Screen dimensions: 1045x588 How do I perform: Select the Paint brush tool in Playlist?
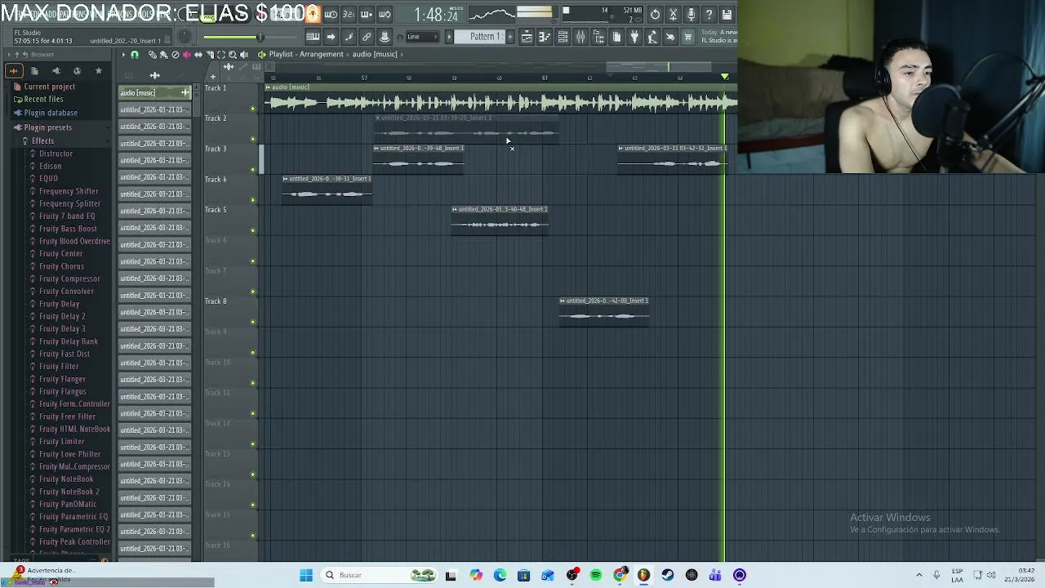click(x=163, y=55)
